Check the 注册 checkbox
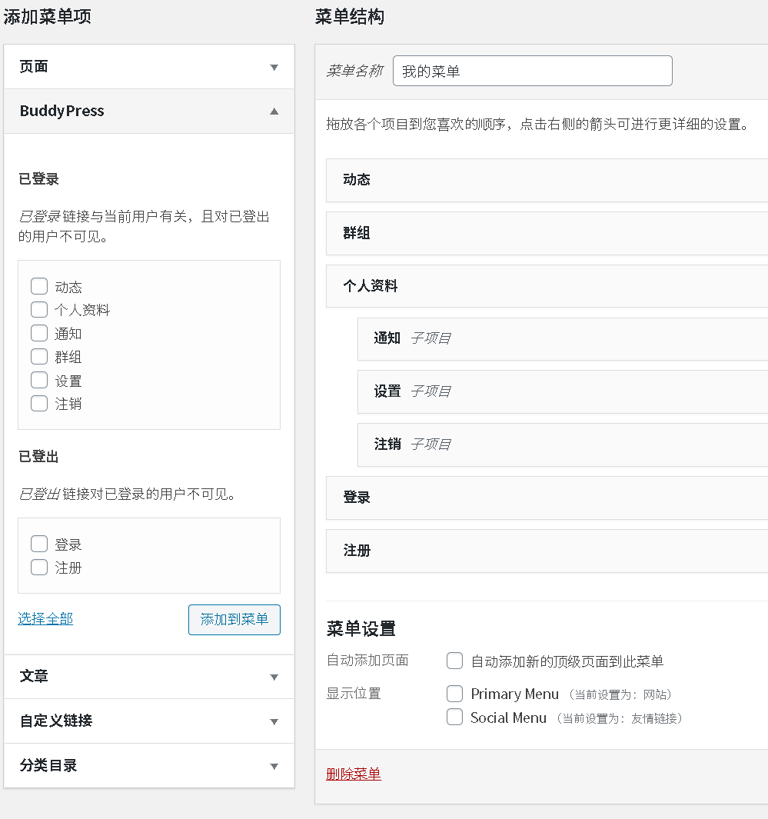 (39, 568)
